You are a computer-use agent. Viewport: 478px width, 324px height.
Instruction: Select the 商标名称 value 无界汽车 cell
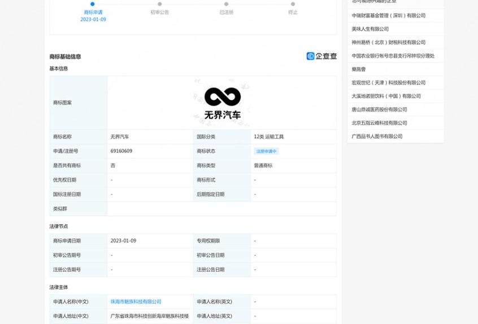(150, 137)
